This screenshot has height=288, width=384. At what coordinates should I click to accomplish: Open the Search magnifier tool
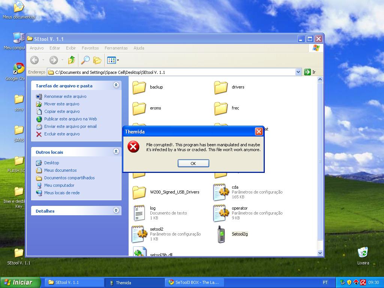click(85, 60)
